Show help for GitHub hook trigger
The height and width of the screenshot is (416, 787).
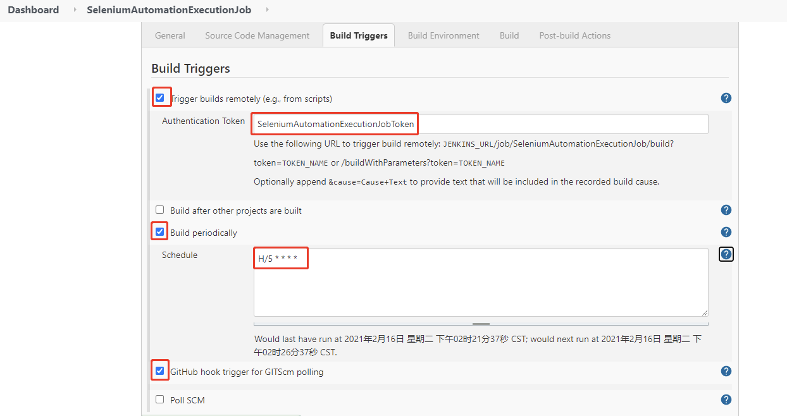click(726, 371)
